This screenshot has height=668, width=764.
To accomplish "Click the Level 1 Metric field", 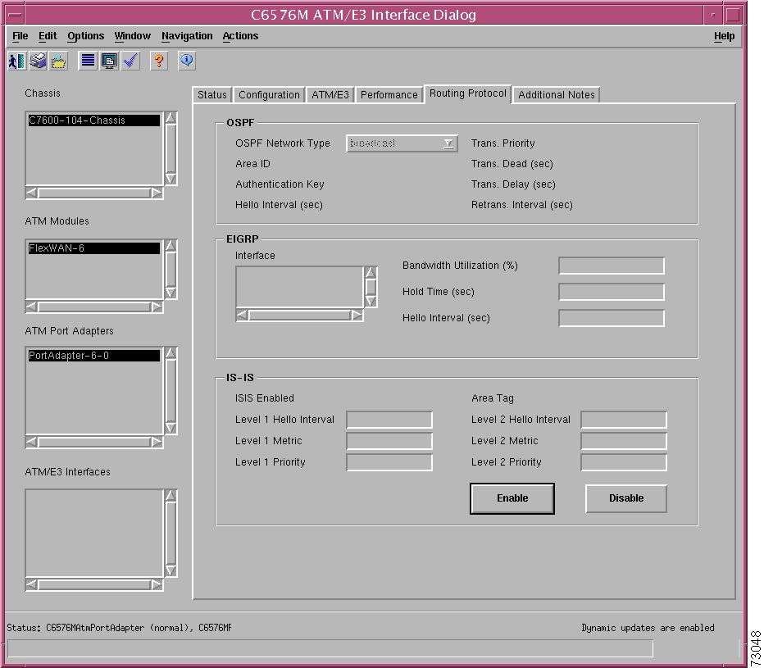I will pos(389,441).
